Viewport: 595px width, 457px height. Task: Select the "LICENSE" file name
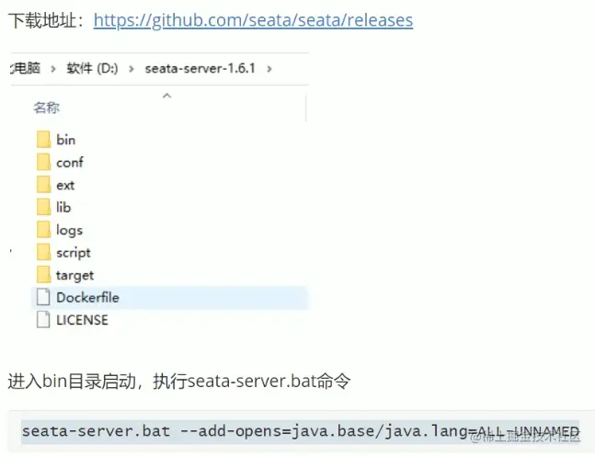[82, 320]
